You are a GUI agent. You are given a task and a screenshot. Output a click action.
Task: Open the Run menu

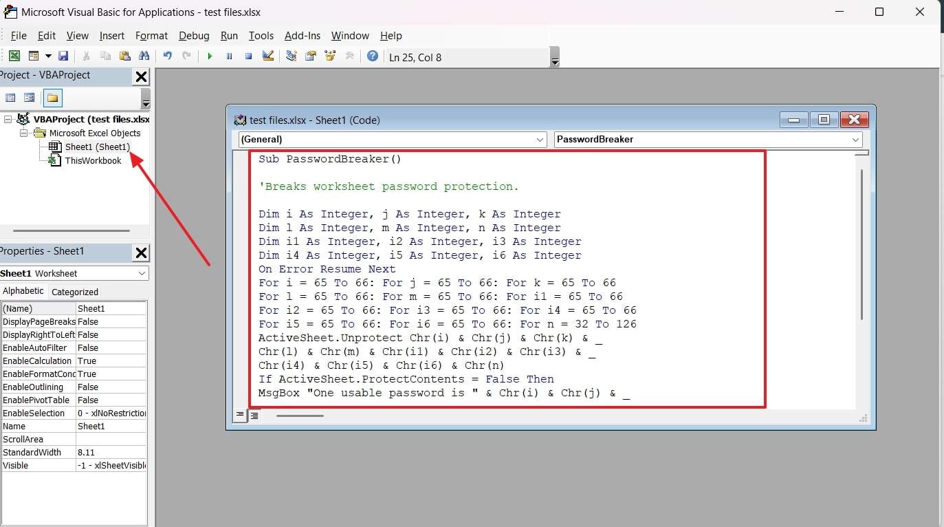(x=229, y=36)
